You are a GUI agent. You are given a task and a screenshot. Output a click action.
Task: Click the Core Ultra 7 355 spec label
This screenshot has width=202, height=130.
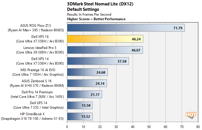tap(39, 108)
